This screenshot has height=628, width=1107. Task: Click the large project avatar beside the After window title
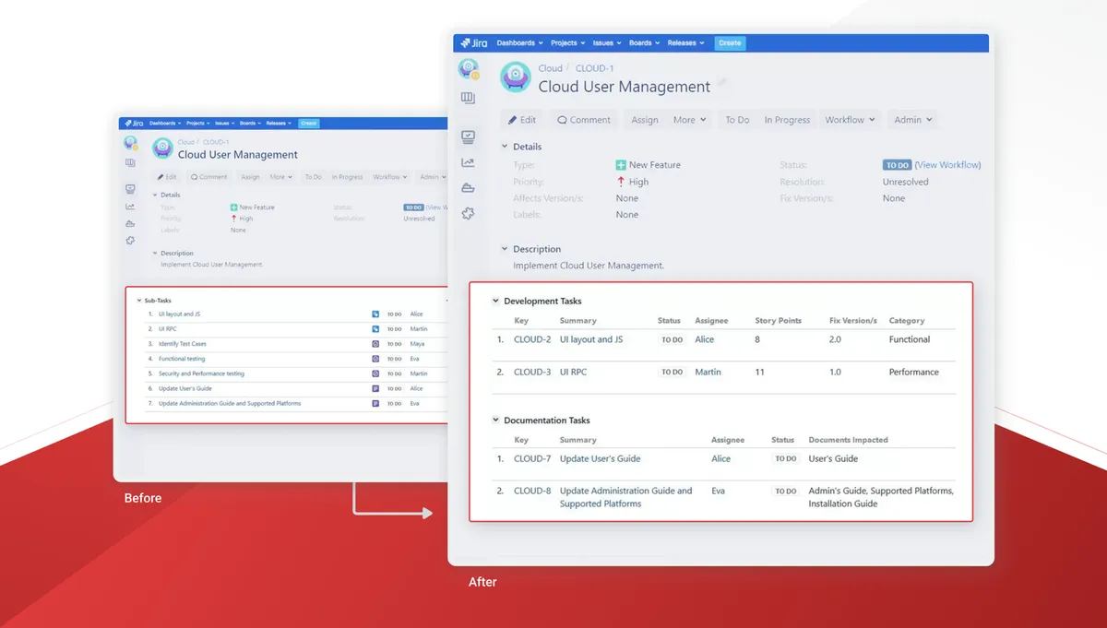pyautogui.click(x=515, y=77)
